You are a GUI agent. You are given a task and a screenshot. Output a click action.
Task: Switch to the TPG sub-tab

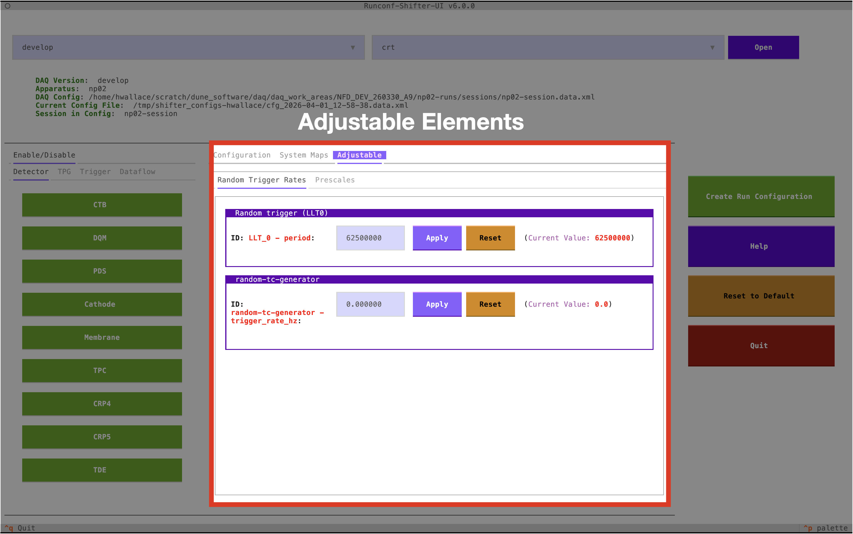point(64,172)
